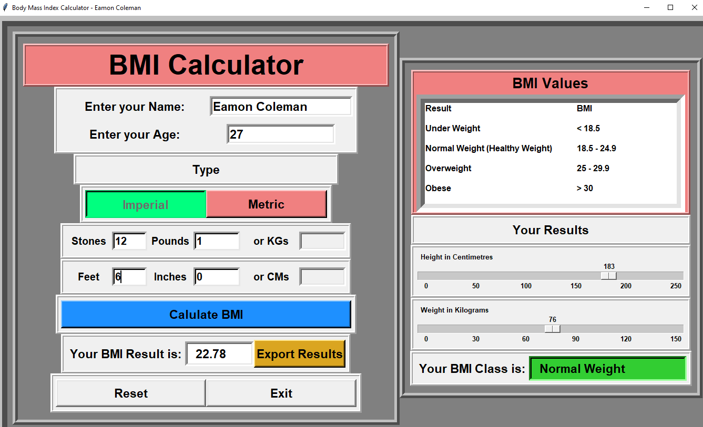The height and width of the screenshot is (427, 703).
Task: Click inside the Enter your Name field
Action: (280, 106)
